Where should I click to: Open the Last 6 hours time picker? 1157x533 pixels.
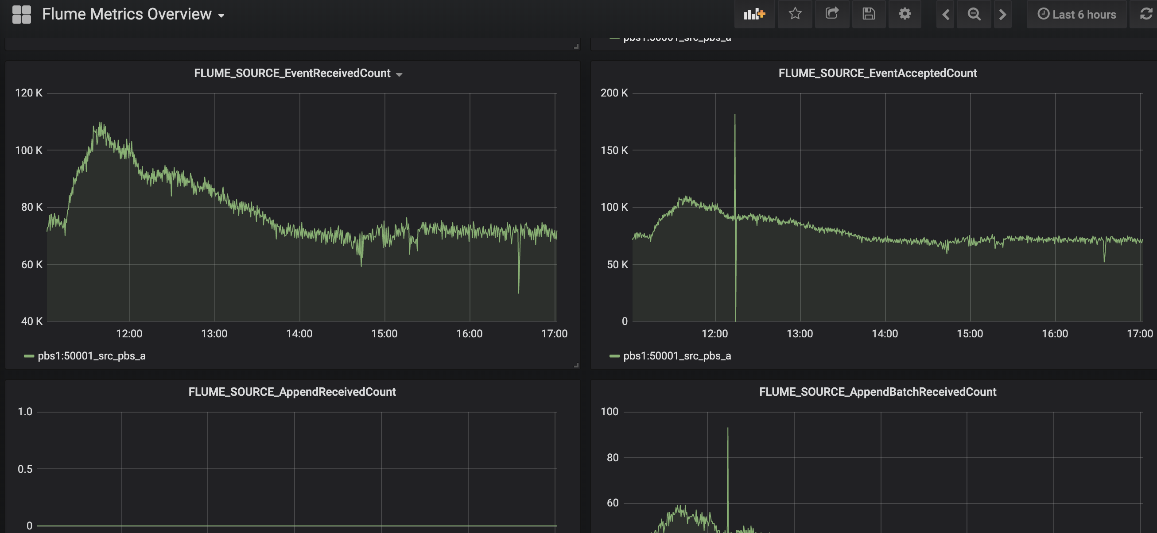coord(1076,14)
